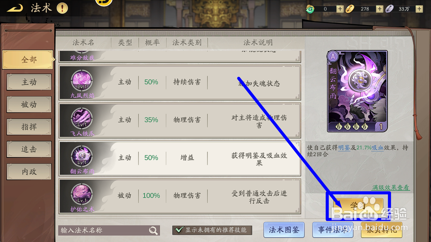This screenshot has height=242, width=431.
Task: Open the 满级效果查看 link
Action: pos(391,187)
